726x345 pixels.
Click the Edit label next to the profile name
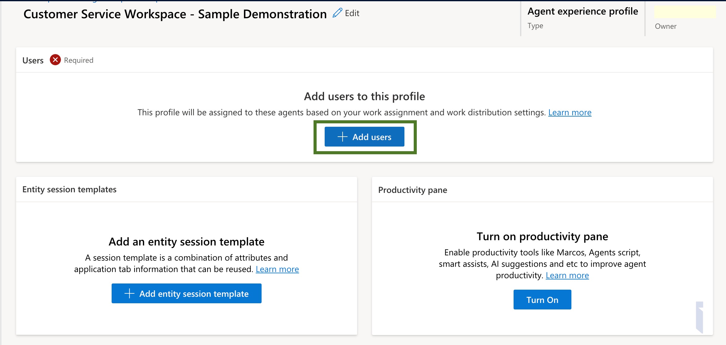pos(352,13)
